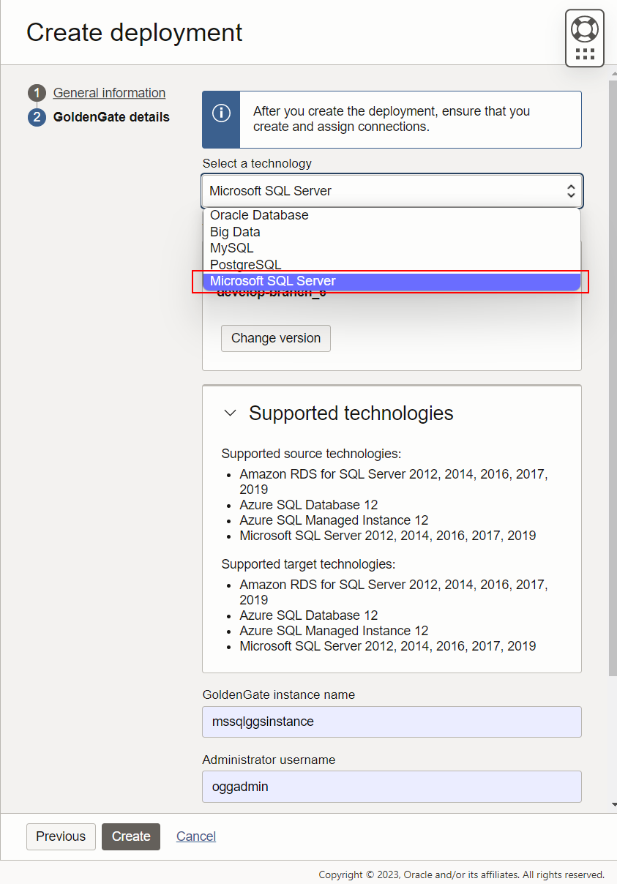Select Big Data from the list
617x884 pixels.
[235, 232]
